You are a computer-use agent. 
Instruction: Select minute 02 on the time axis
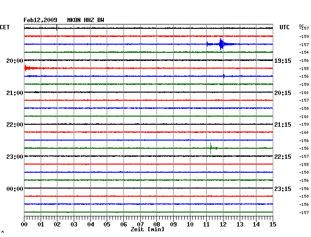[x=57, y=224]
